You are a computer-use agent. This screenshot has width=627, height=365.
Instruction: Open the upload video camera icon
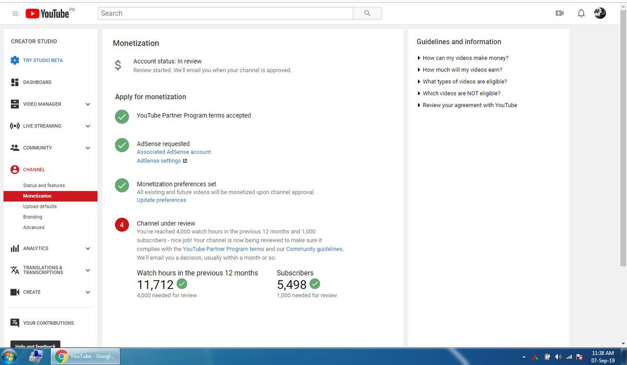click(560, 14)
